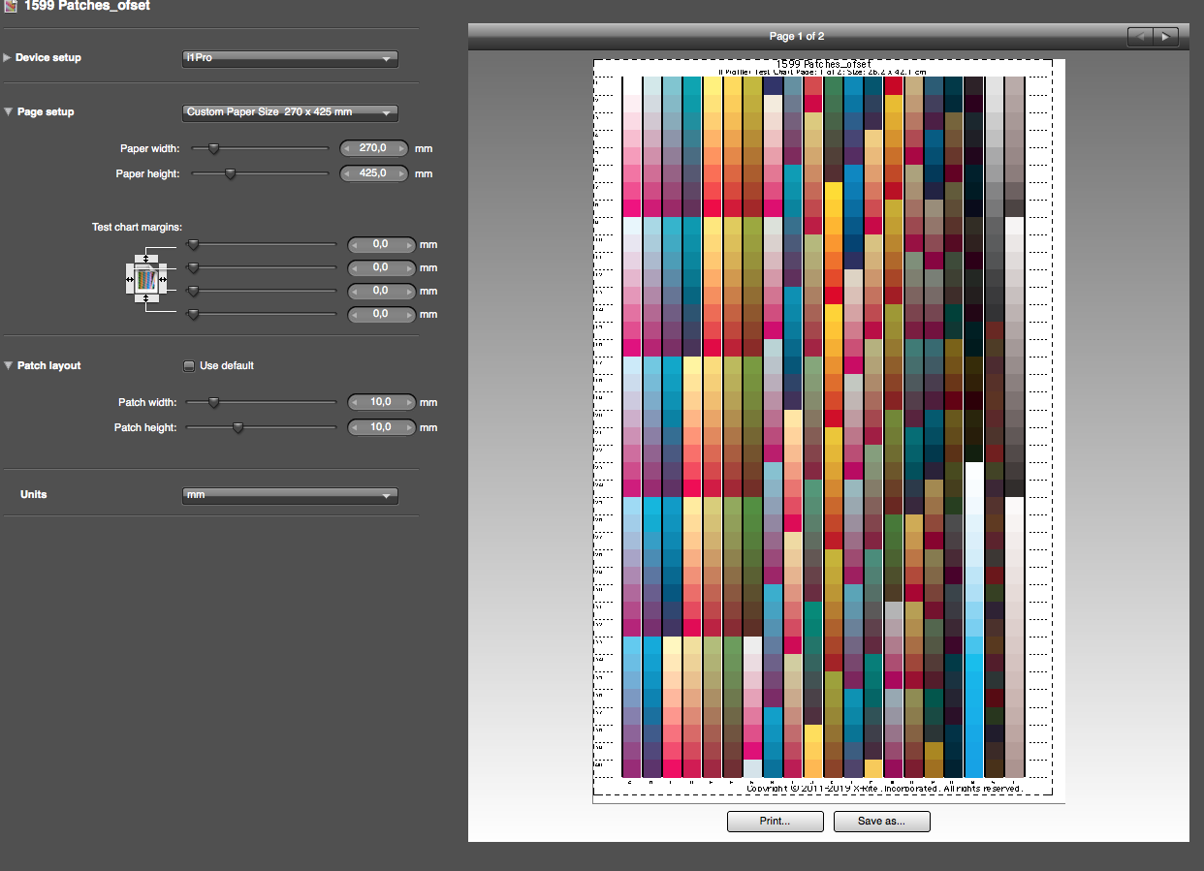The image size is (1204, 871).
Task: Click the 'Test chart margins:' label
Action: tap(137, 227)
